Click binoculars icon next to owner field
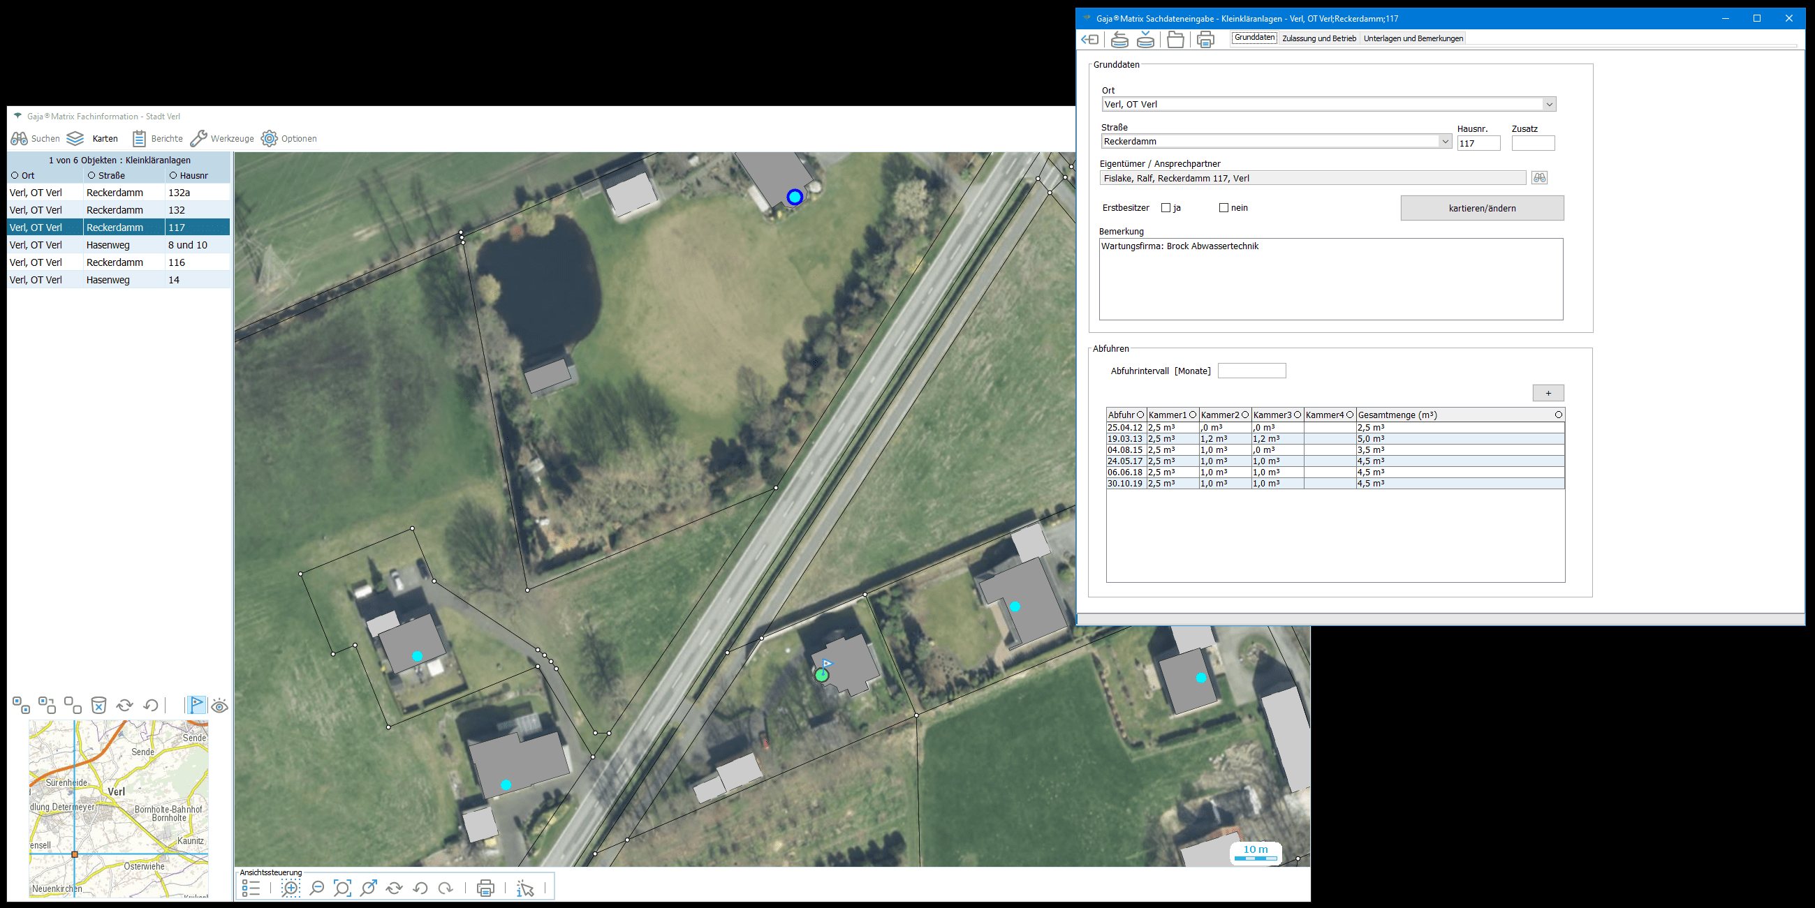Image resolution: width=1815 pixels, height=908 pixels. [x=1540, y=177]
